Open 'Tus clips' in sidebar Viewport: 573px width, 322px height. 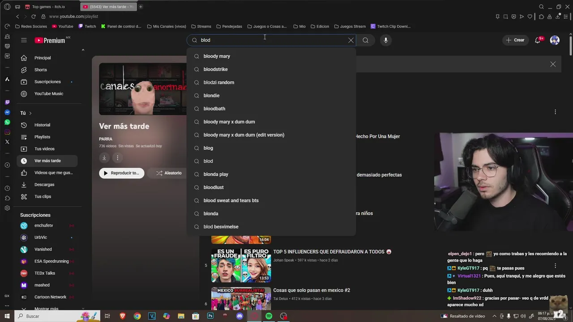click(47, 196)
